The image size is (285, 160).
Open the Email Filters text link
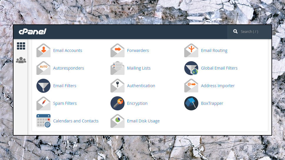(65, 86)
